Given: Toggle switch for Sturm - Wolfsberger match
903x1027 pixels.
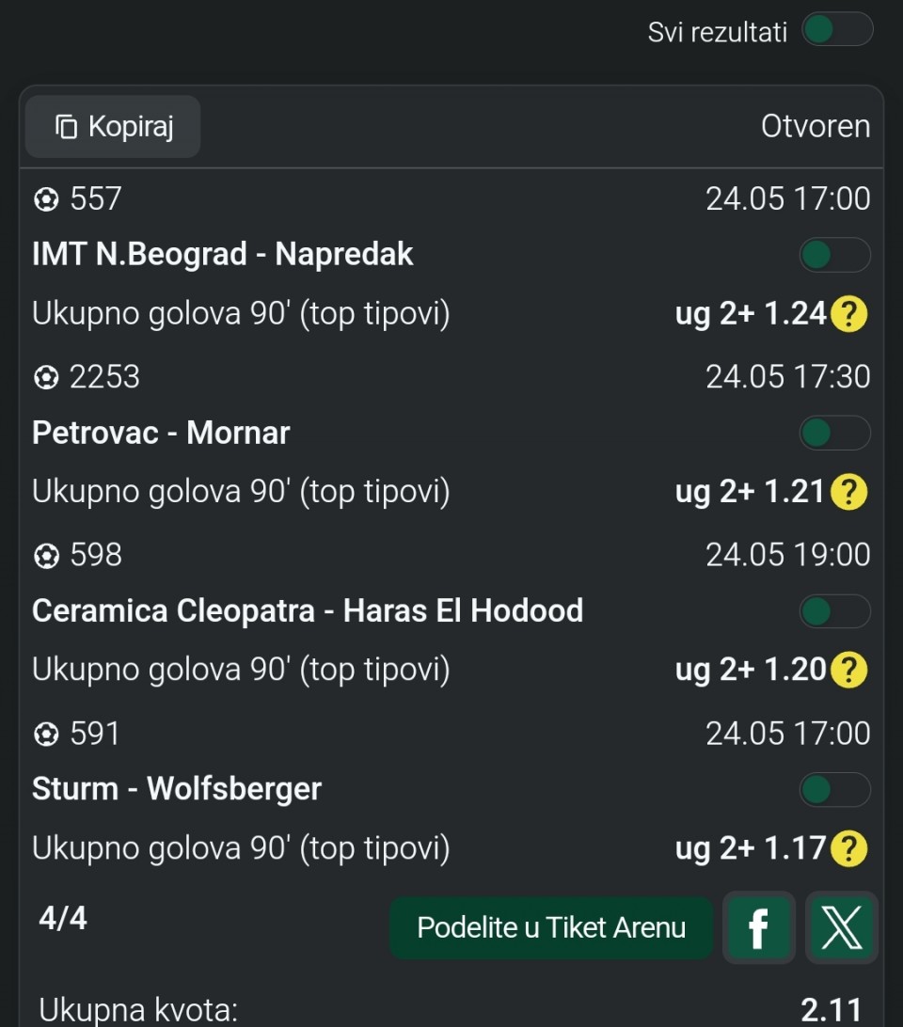Looking at the screenshot, I should click(835, 789).
